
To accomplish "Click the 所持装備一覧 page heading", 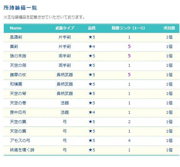I will tap(20, 8).
